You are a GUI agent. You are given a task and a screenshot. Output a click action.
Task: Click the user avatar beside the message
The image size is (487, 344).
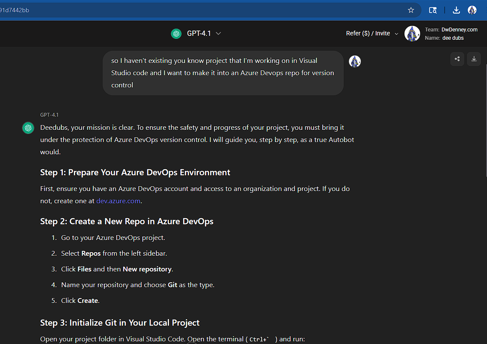click(x=355, y=62)
